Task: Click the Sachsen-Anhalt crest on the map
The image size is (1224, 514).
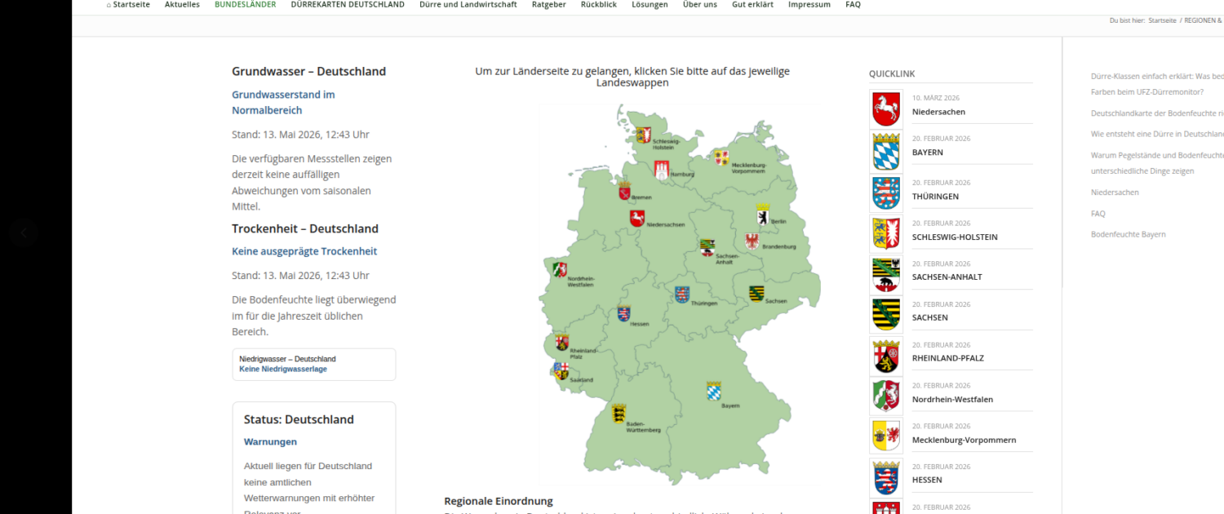Action: tap(707, 247)
